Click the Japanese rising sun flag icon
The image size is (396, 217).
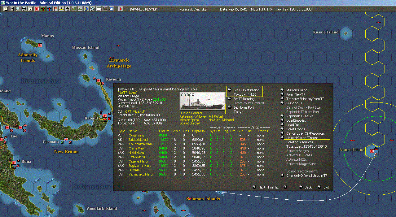tap(37, 9)
